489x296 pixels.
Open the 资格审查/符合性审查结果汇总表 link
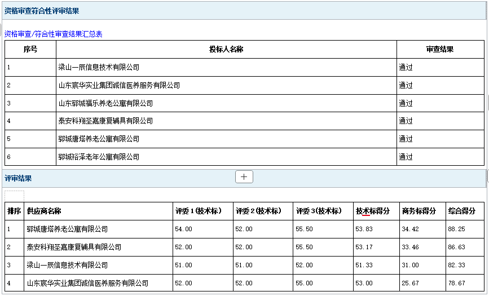point(53,34)
